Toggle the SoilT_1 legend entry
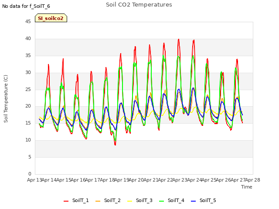The width and height of the screenshot is (279, 209). [x=76, y=200]
